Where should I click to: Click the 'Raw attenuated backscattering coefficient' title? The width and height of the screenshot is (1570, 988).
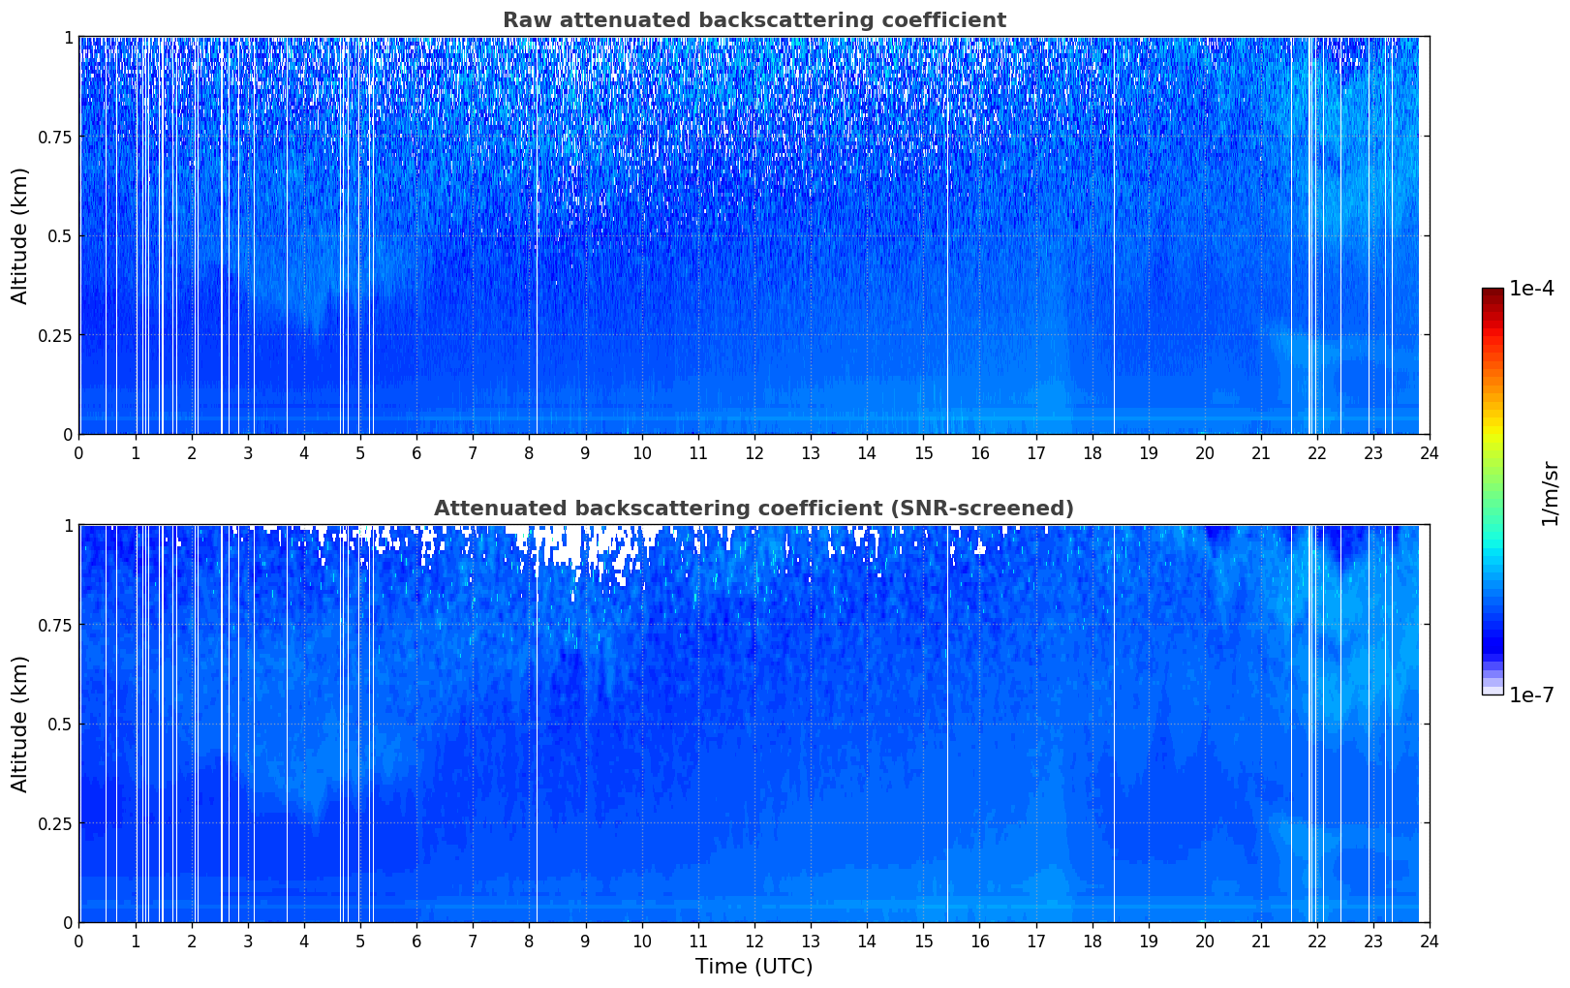pyautogui.click(x=754, y=20)
